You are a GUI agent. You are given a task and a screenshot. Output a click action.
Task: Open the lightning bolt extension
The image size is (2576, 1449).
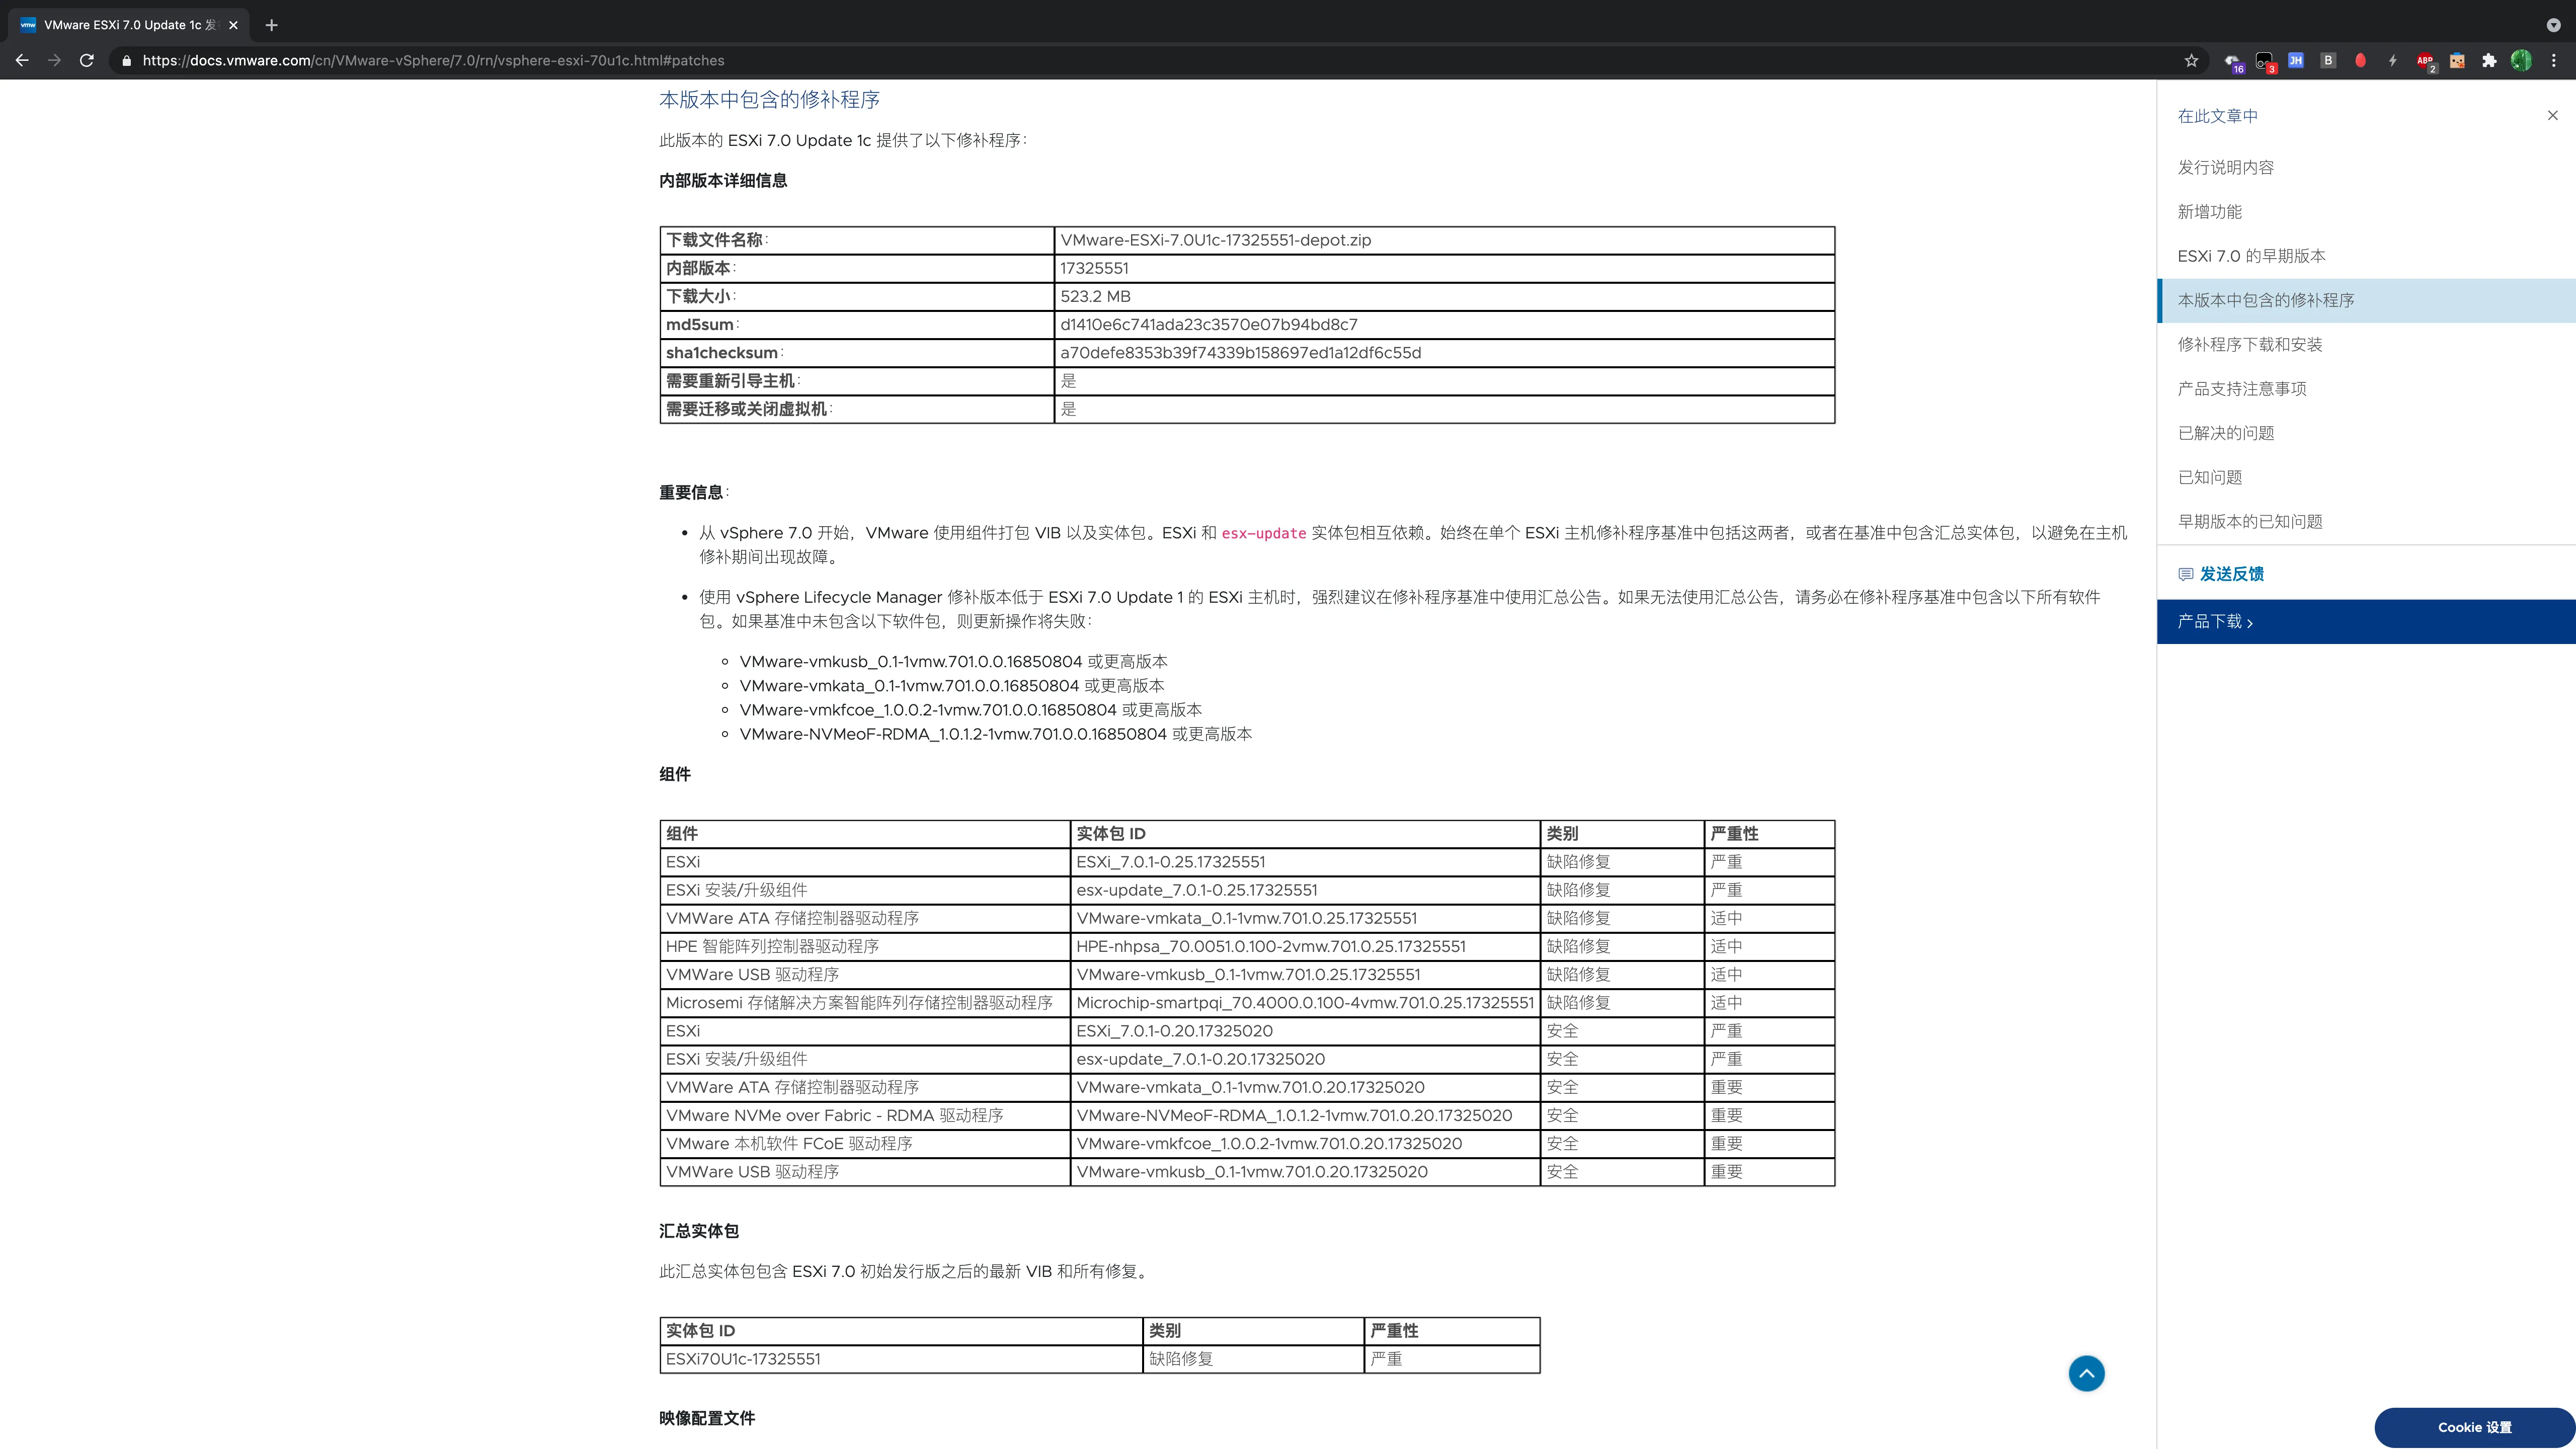coord(2392,61)
